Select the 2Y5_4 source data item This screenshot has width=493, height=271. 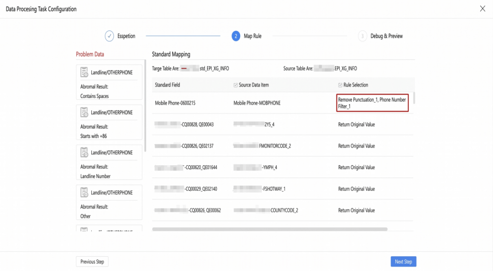coord(254,124)
